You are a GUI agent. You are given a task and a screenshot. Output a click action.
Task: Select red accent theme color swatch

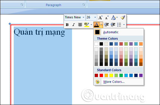point(121,44)
